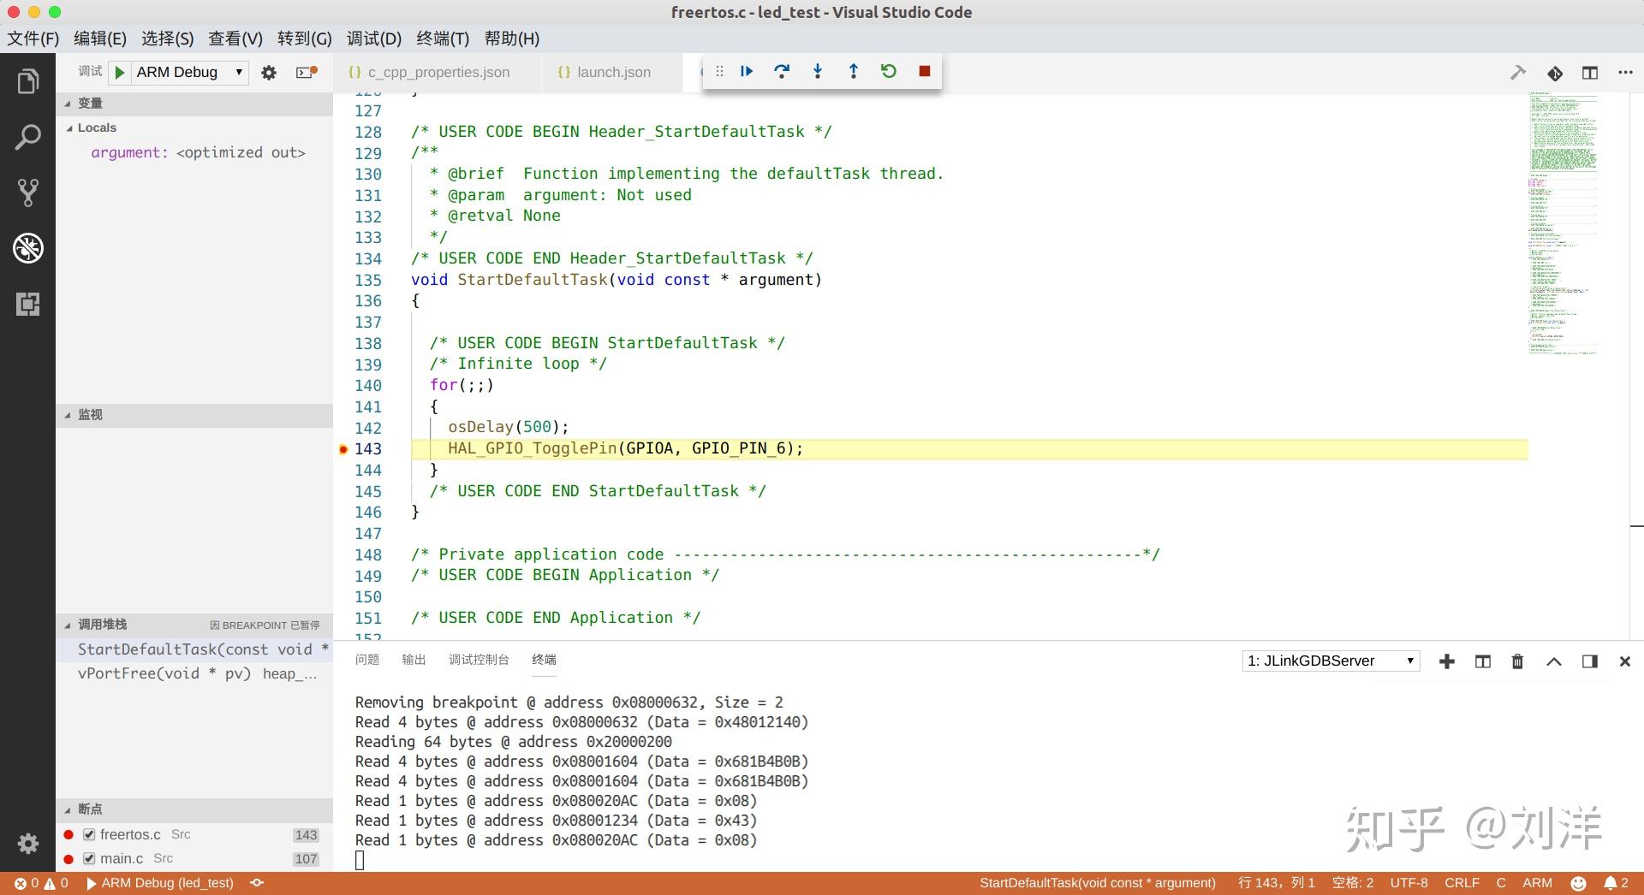The width and height of the screenshot is (1644, 895).
Task: Open notifications bell in status bar
Action: pos(1617,883)
